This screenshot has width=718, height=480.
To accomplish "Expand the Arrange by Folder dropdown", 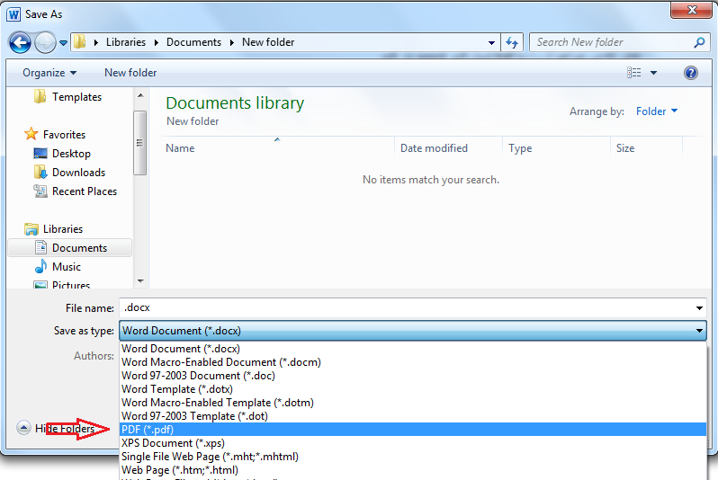I will point(657,111).
